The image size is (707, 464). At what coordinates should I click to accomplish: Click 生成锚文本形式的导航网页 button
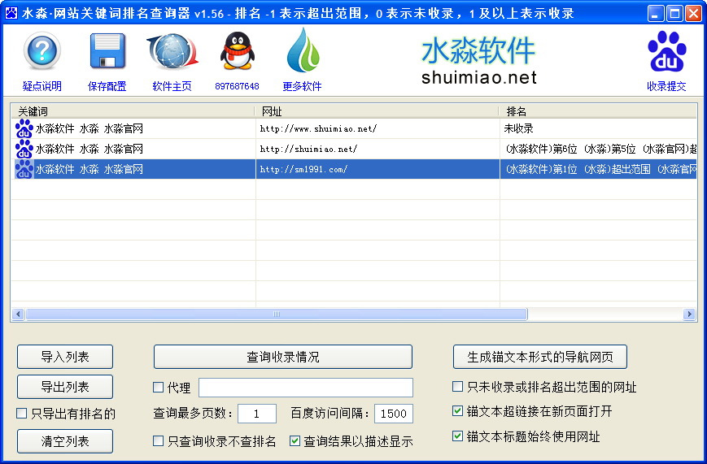point(540,357)
